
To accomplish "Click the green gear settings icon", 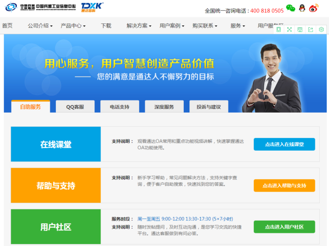I will click(321, 30).
